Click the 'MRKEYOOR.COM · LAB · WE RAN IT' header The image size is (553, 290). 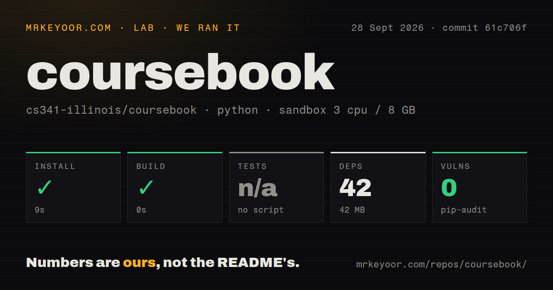pyautogui.click(x=133, y=28)
